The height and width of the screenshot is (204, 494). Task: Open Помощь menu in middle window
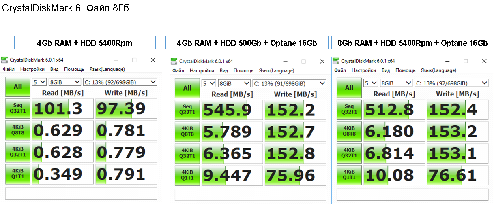tap(243, 70)
